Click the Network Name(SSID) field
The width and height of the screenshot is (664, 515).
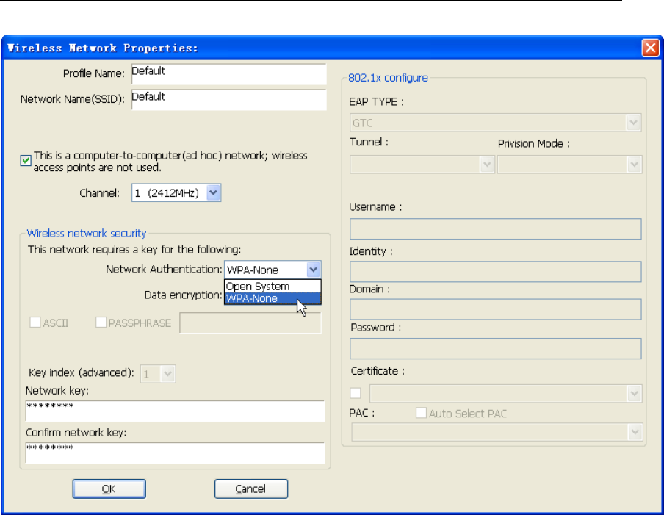click(x=228, y=99)
